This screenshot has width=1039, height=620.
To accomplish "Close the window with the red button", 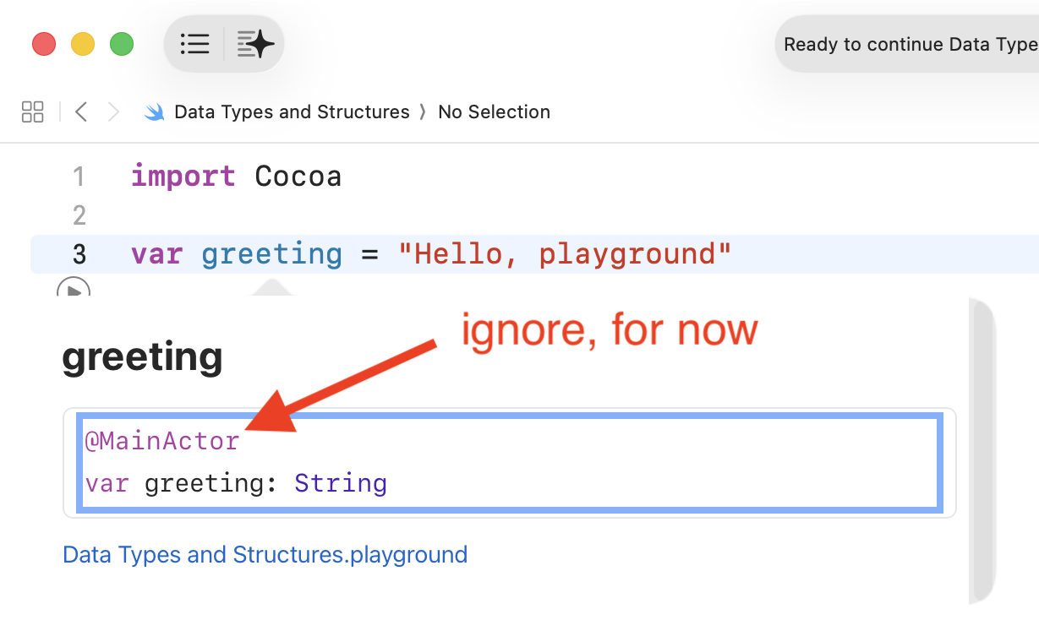I will [x=44, y=44].
